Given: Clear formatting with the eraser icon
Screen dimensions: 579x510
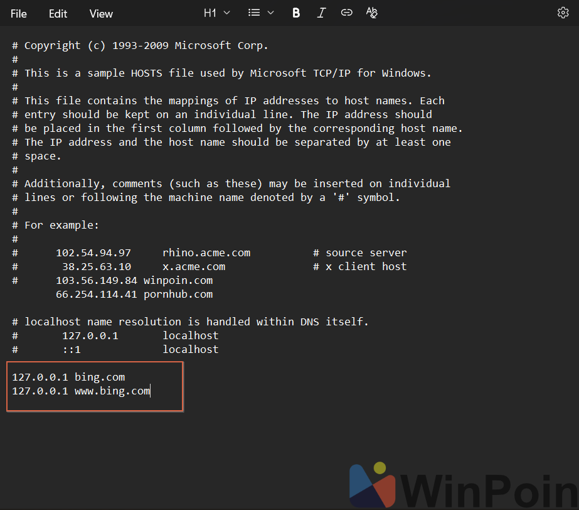Looking at the screenshot, I should pos(371,13).
